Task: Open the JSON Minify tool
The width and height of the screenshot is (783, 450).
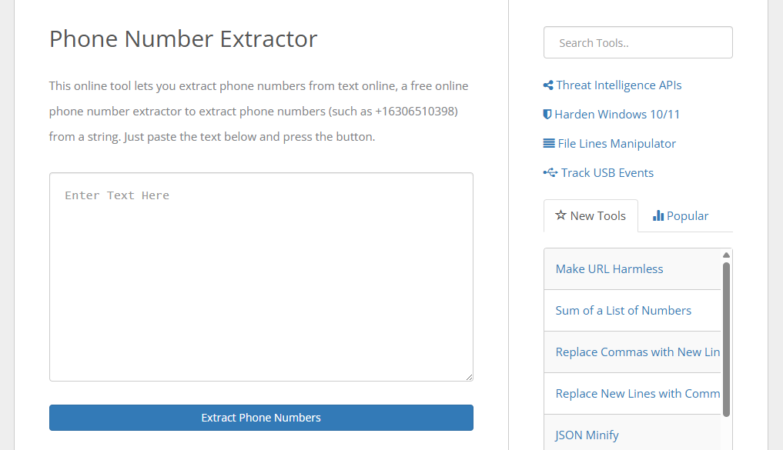Action: click(586, 435)
